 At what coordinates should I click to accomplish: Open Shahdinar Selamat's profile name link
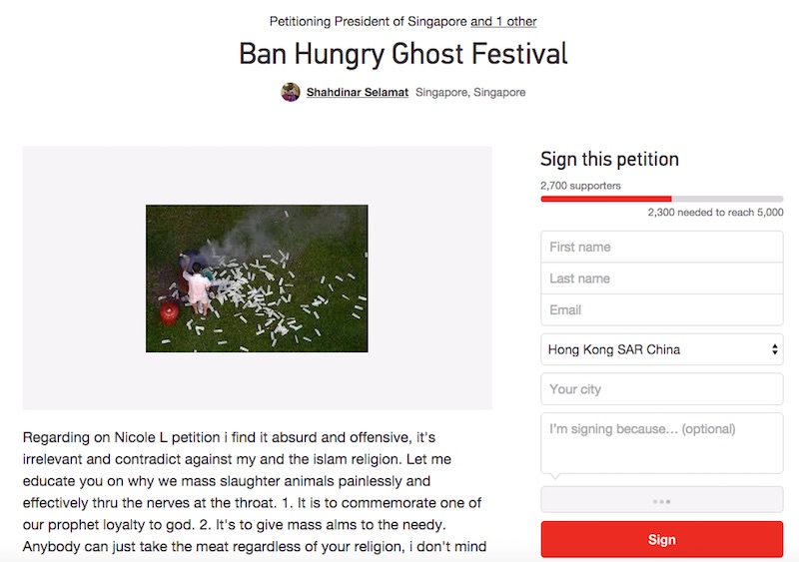click(x=357, y=93)
